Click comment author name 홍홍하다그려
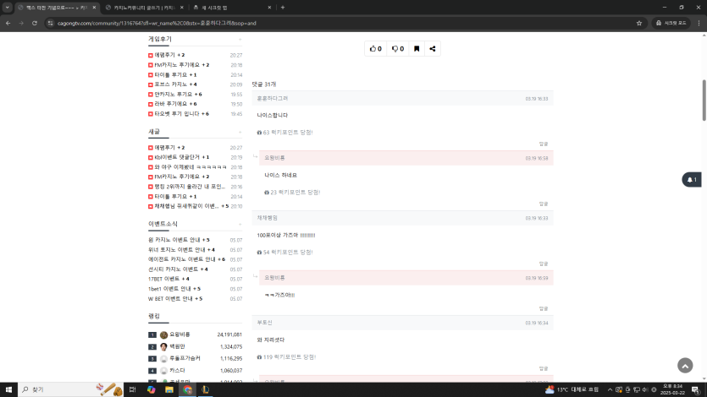 point(273,98)
